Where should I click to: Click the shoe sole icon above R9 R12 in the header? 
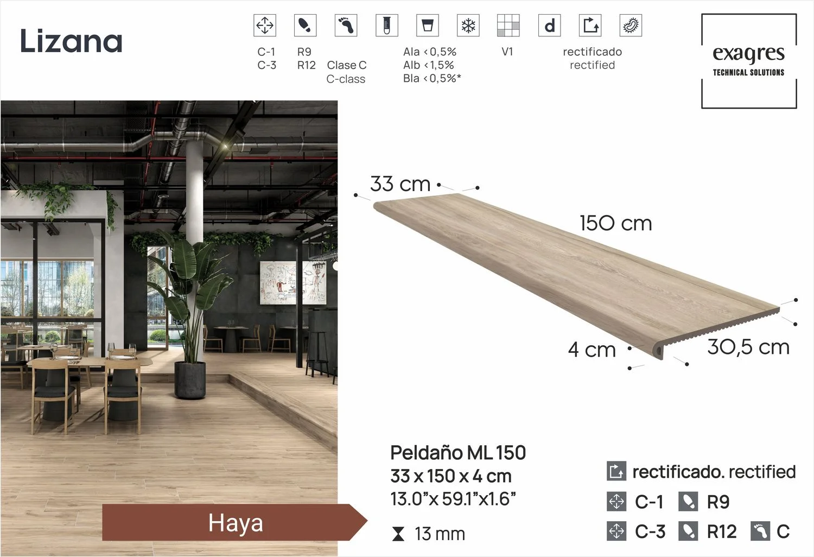(305, 26)
